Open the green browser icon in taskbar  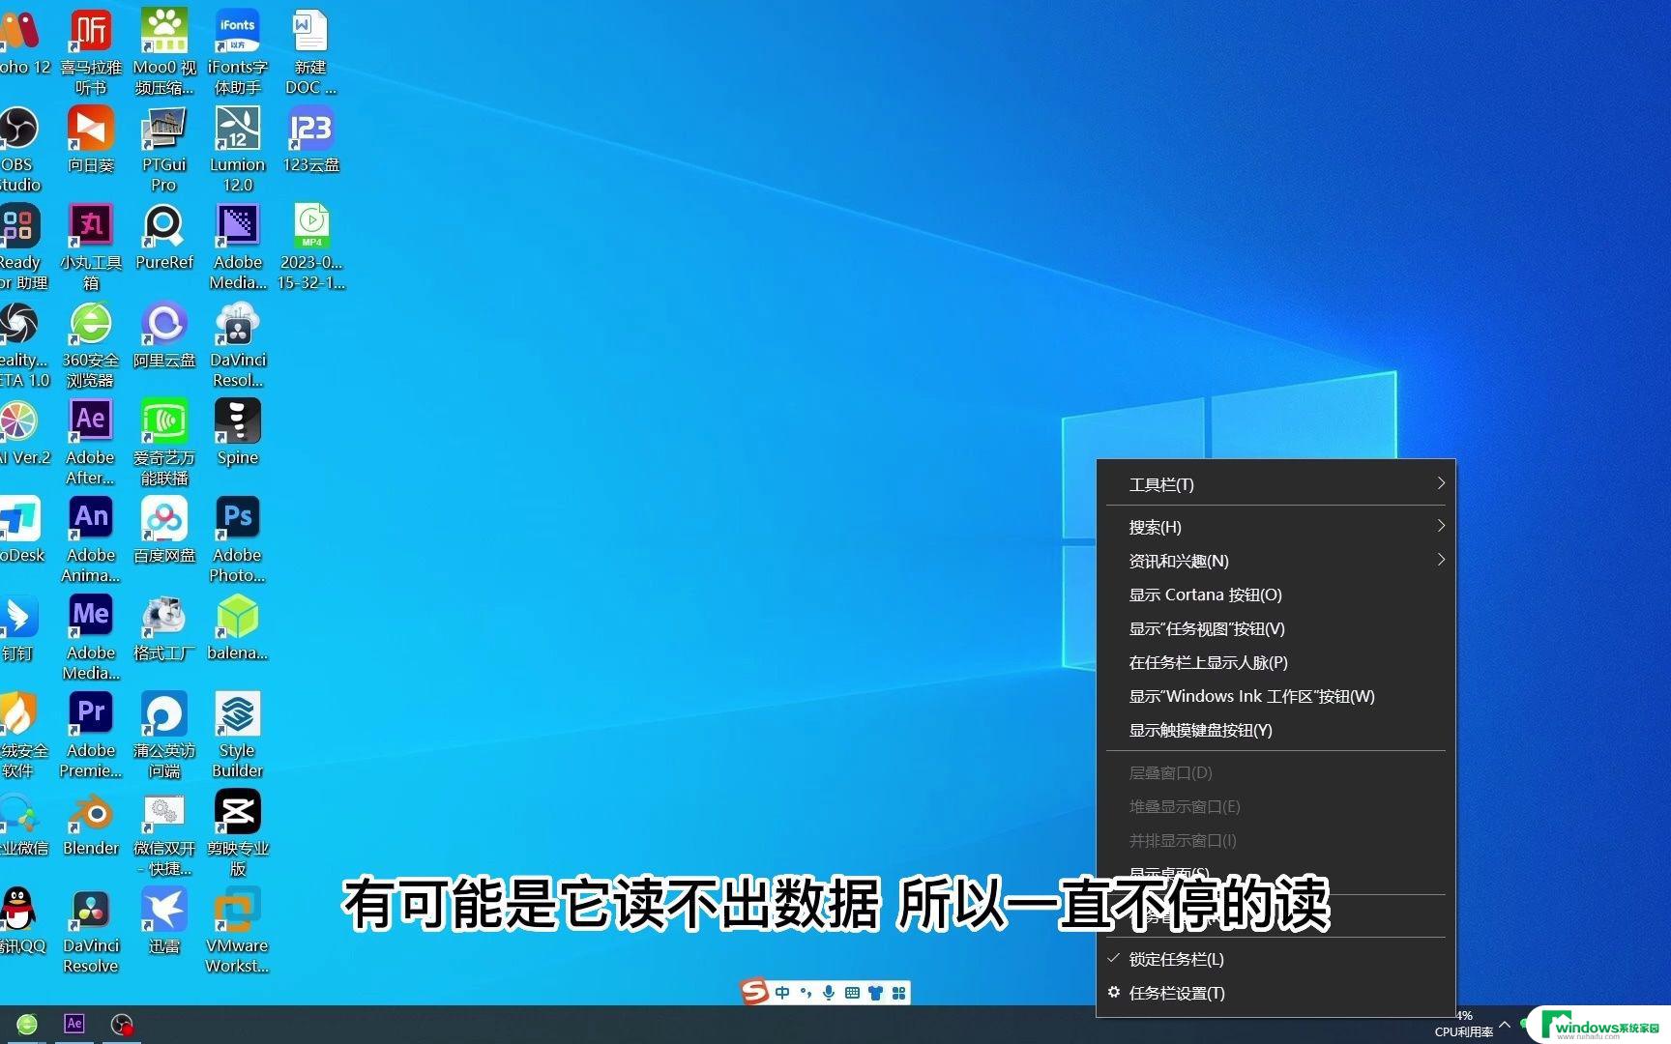[x=27, y=1024]
